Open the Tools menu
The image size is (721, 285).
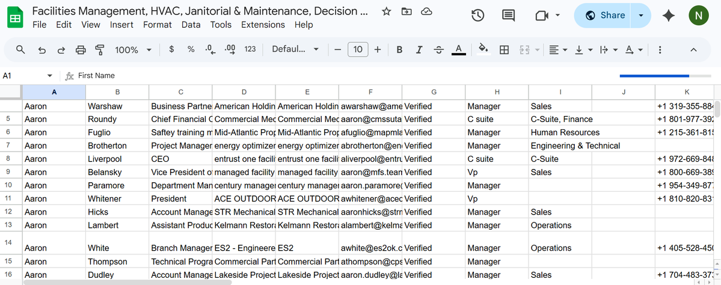pyautogui.click(x=221, y=25)
